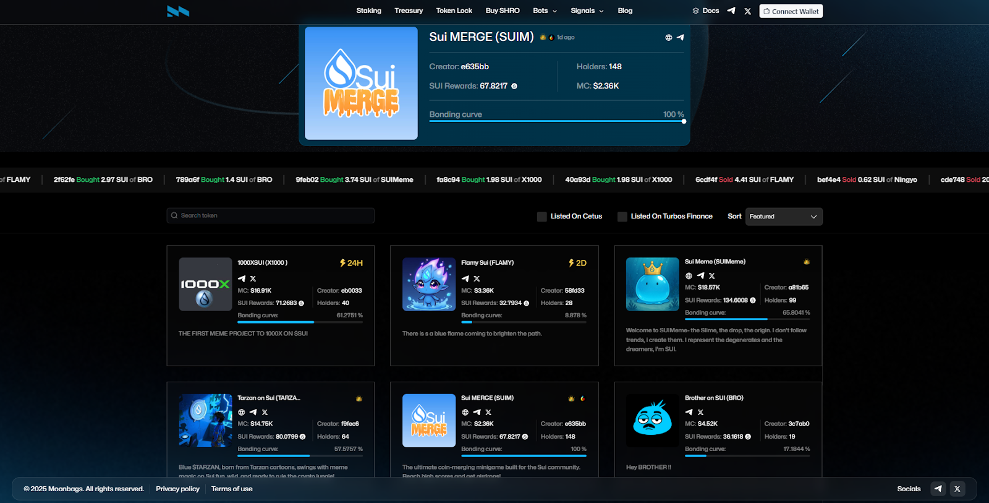The width and height of the screenshot is (989, 503).
Task: Click the Tarzan on Sui thumbnail image
Action: click(x=206, y=421)
